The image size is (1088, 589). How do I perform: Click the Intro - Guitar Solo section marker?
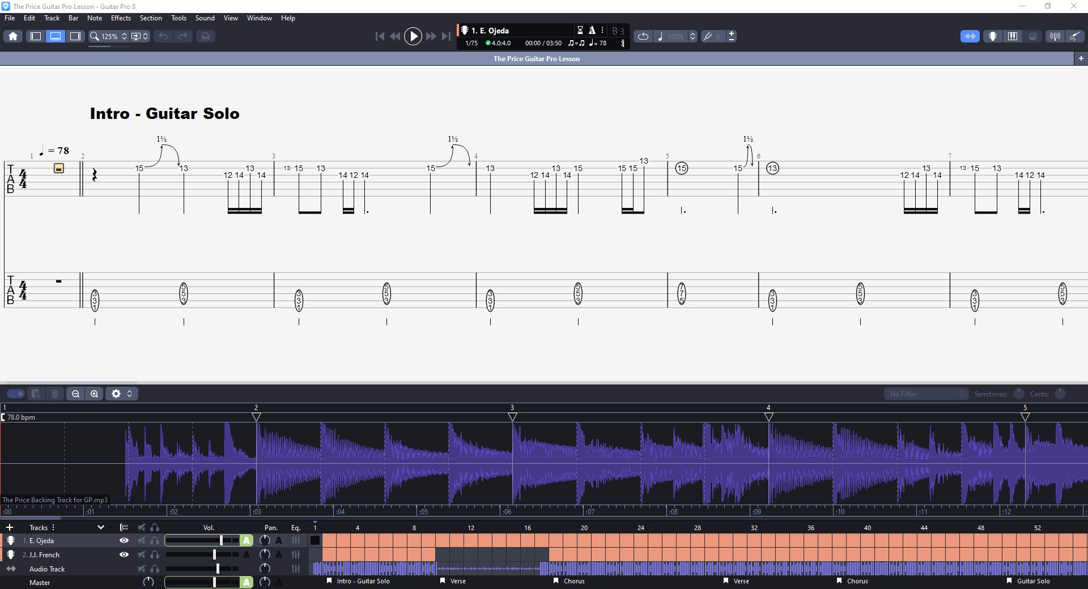tap(358, 581)
